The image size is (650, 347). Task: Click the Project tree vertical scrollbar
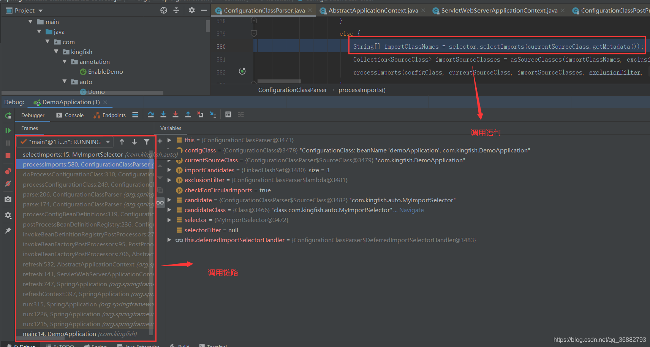(208, 27)
